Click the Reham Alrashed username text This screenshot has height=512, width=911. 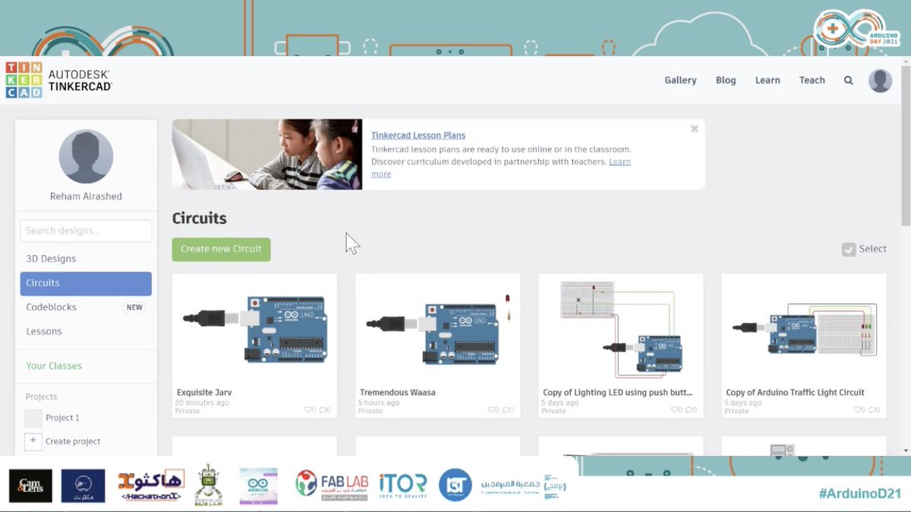[x=86, y=196]
